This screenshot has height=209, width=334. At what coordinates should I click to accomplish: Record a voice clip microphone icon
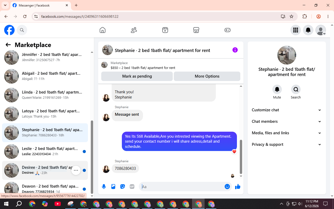(104, 187)
